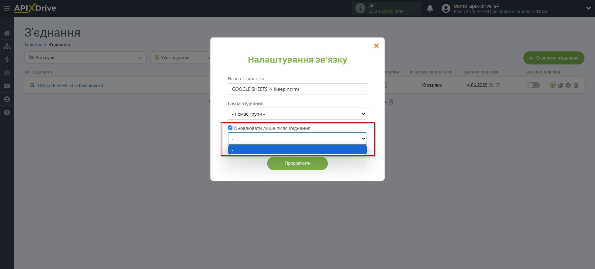
Task: Open the connection group dropdown
Action: click(x=297, y=114)
